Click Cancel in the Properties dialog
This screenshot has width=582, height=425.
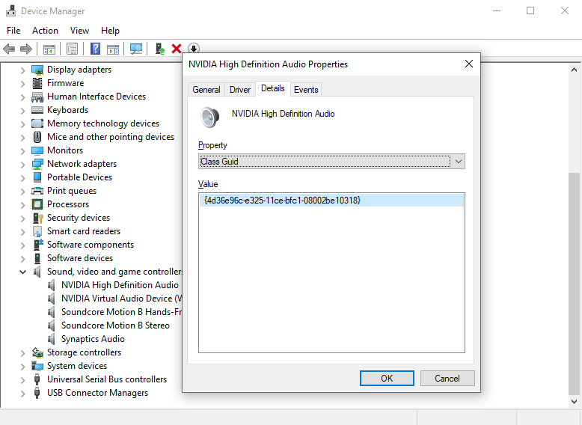tap(447, 378)
